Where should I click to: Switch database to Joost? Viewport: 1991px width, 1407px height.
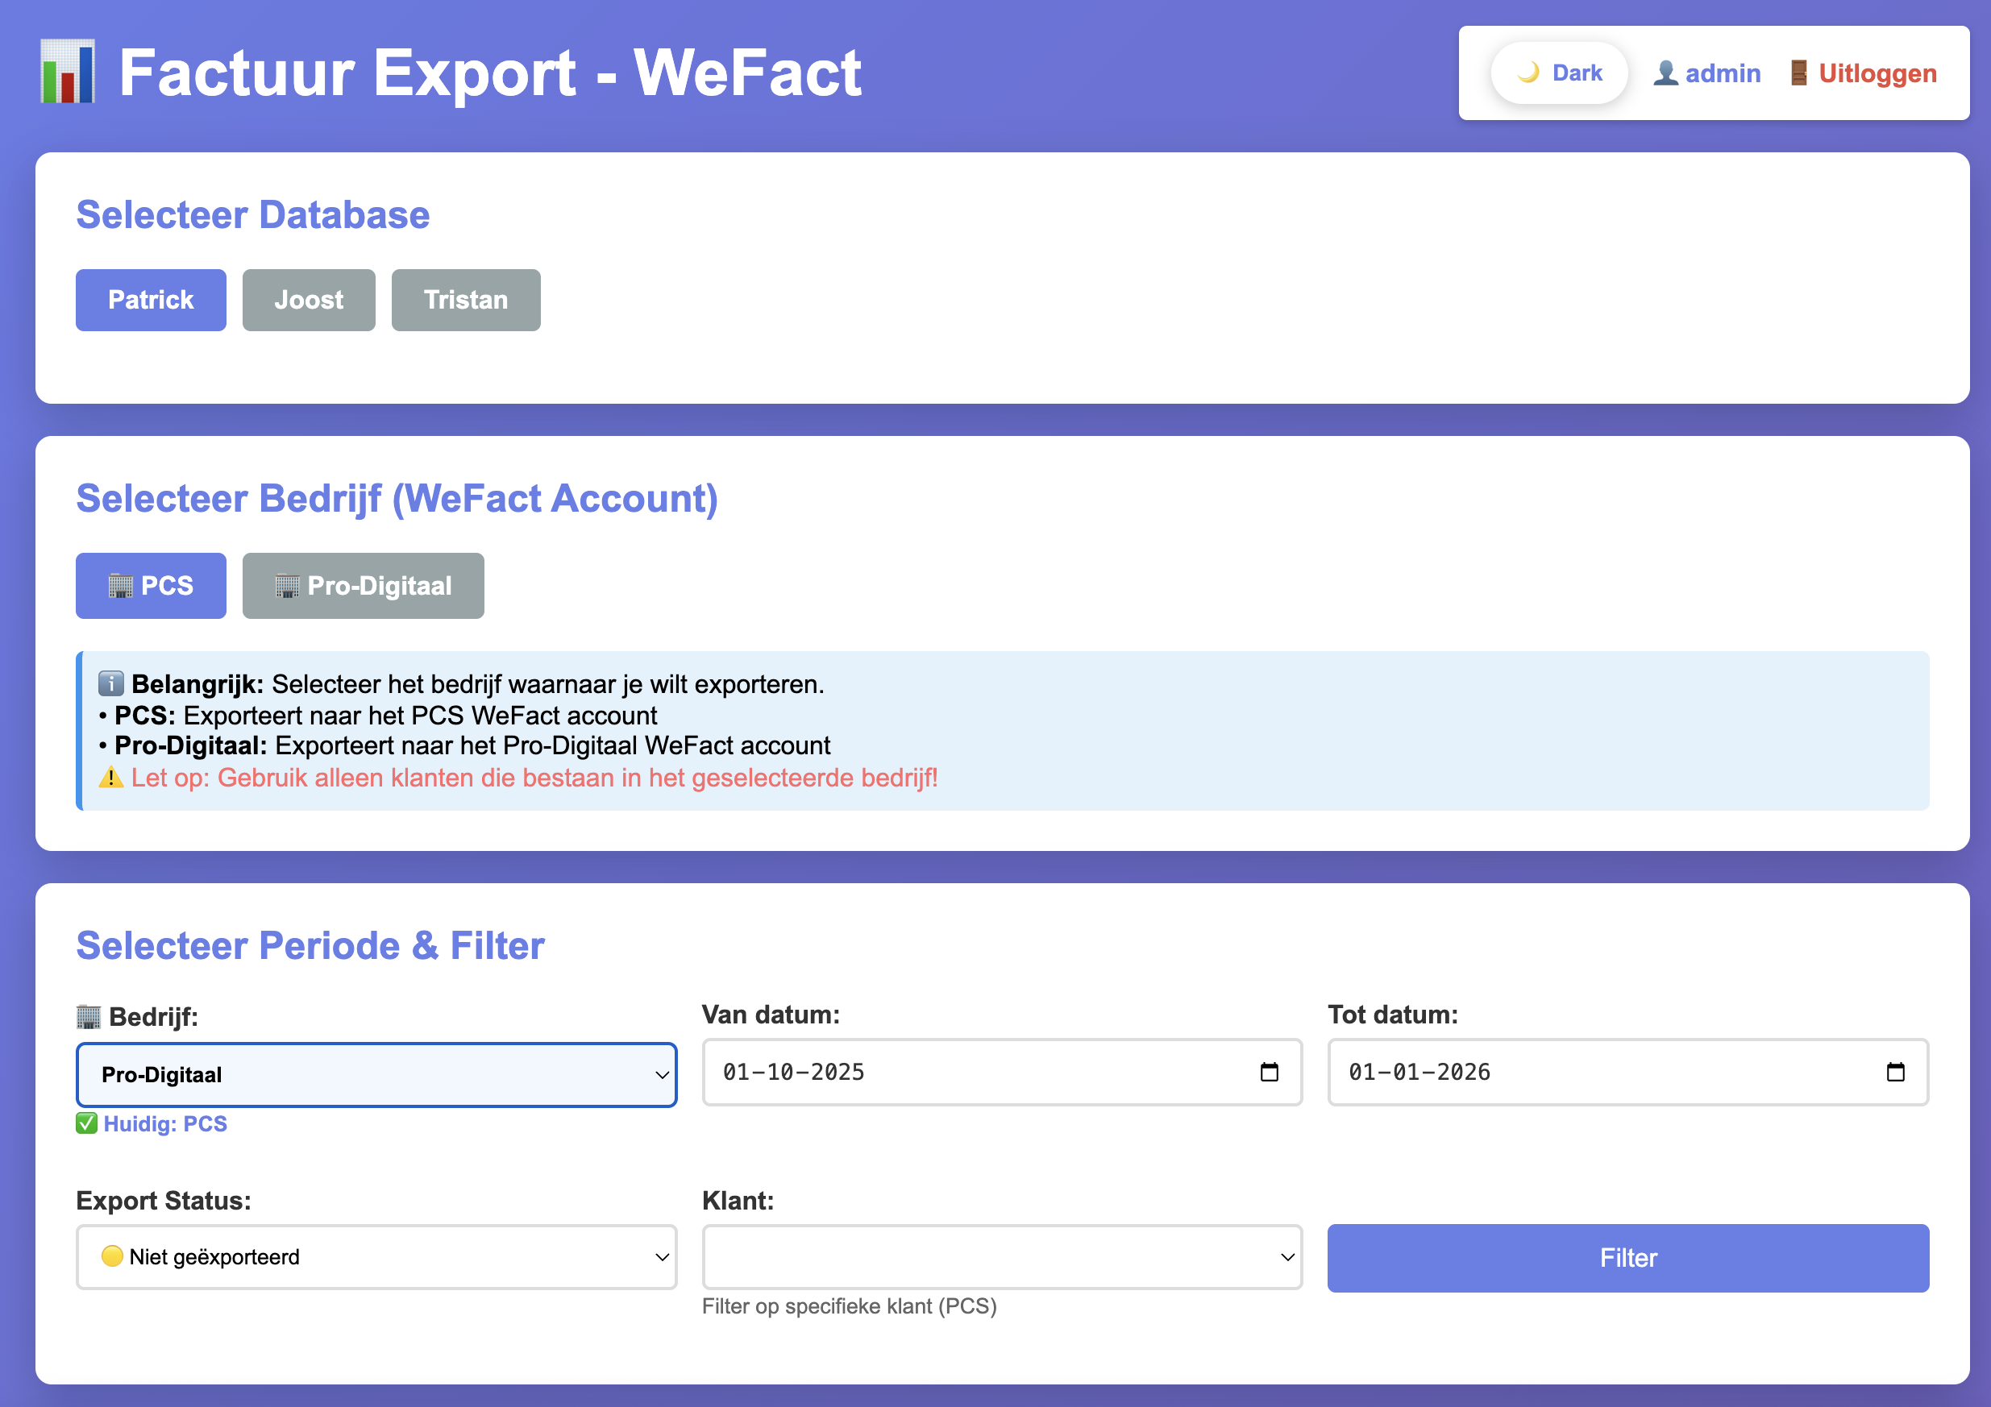point(309,300)
